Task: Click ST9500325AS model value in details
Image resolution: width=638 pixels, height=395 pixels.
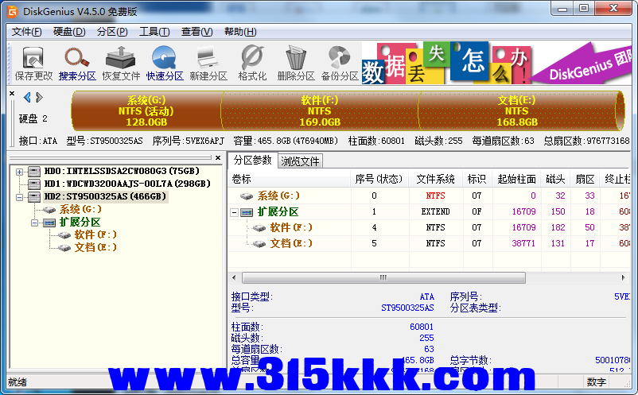Action: pos(407,308)
